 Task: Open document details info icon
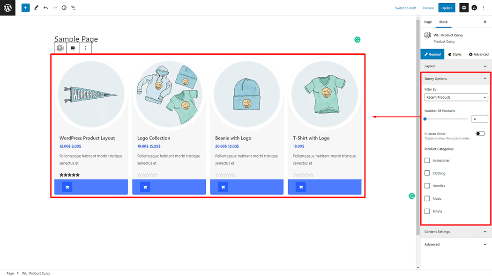64,8
